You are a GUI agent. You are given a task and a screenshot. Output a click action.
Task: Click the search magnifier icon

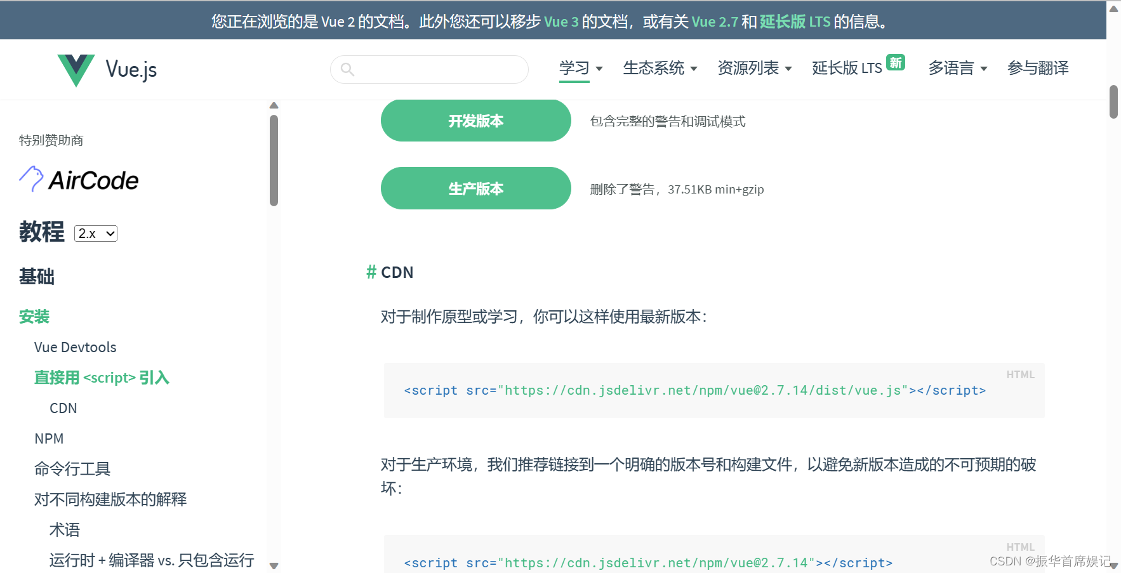click(x=347, y=69)
